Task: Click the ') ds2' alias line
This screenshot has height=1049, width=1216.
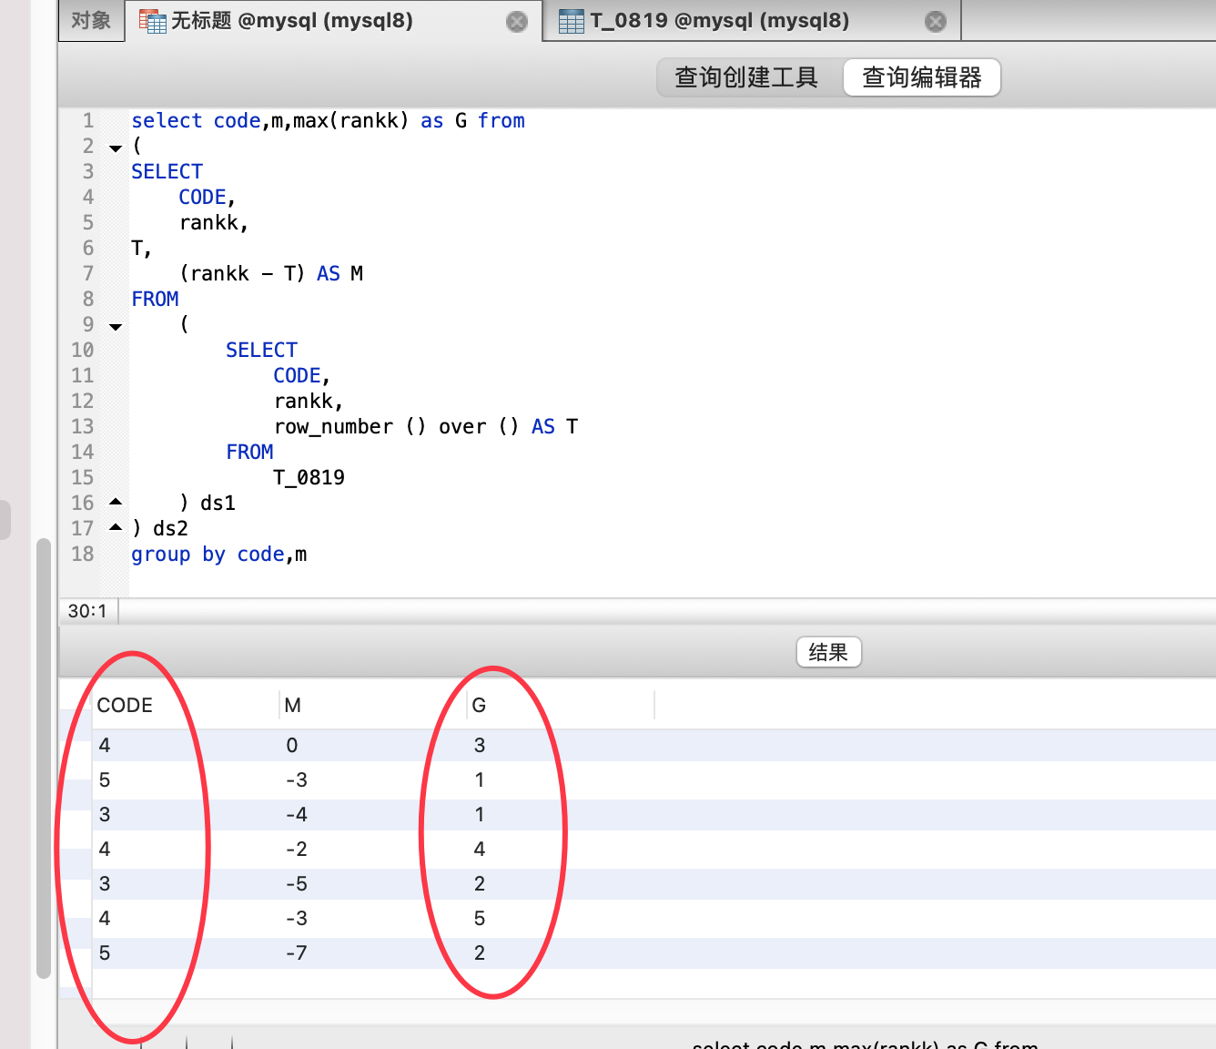Action: tap(160, 528)
